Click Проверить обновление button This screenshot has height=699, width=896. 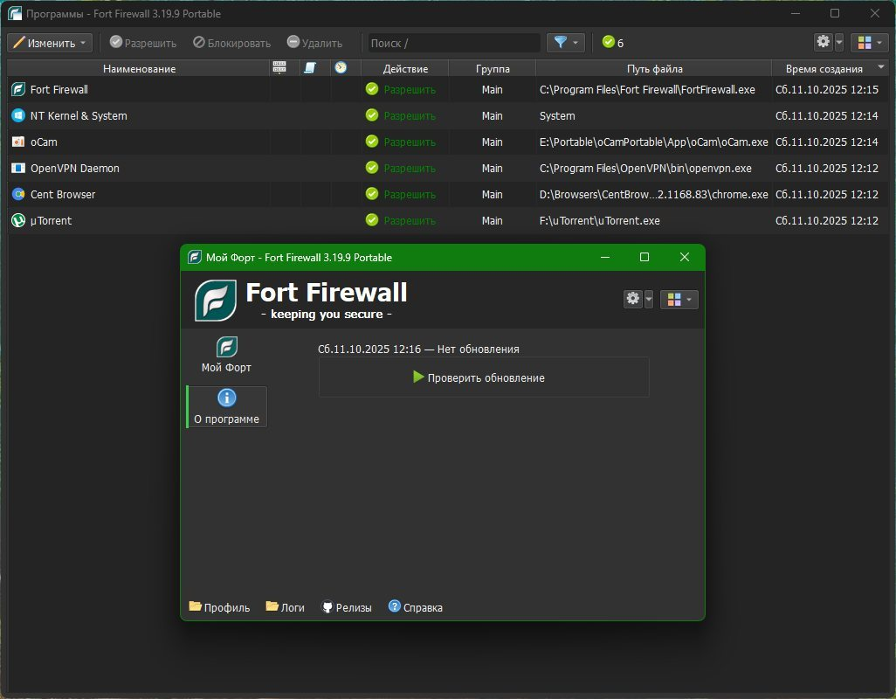[484, 377]
